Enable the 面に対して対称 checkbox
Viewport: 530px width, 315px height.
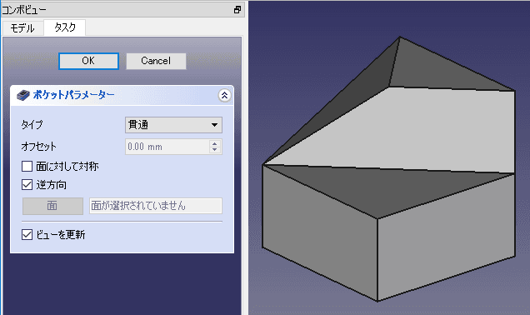click(27, 167)
